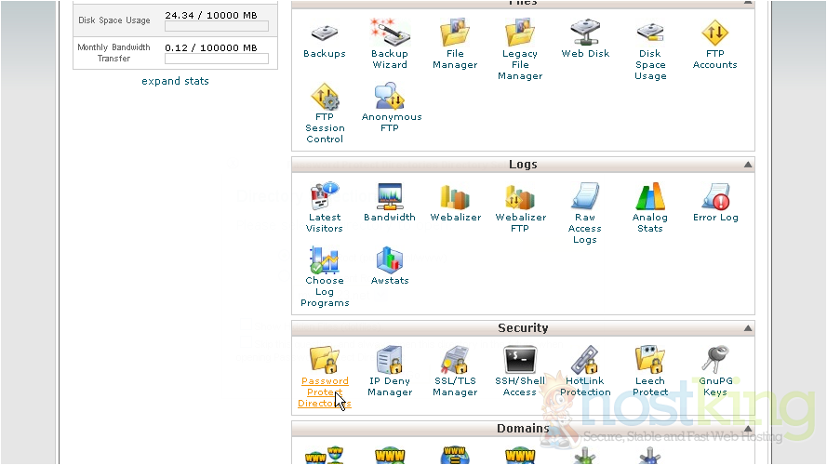Collapse the Security section arrow
Screen dimensions: 827x465
tap(747, 329)
